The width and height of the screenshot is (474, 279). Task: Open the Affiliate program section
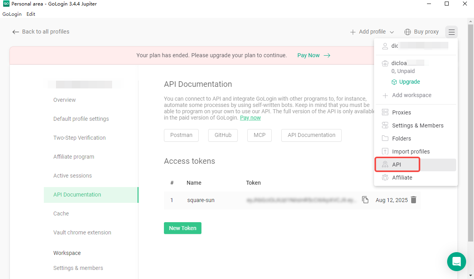[74, 157]
